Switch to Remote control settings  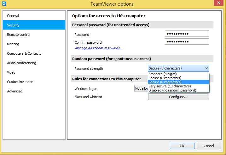pyautogui.click(x=19, y=35)
